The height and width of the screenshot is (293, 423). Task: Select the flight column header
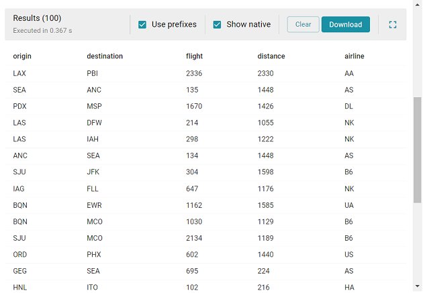[x=194, y=56]
